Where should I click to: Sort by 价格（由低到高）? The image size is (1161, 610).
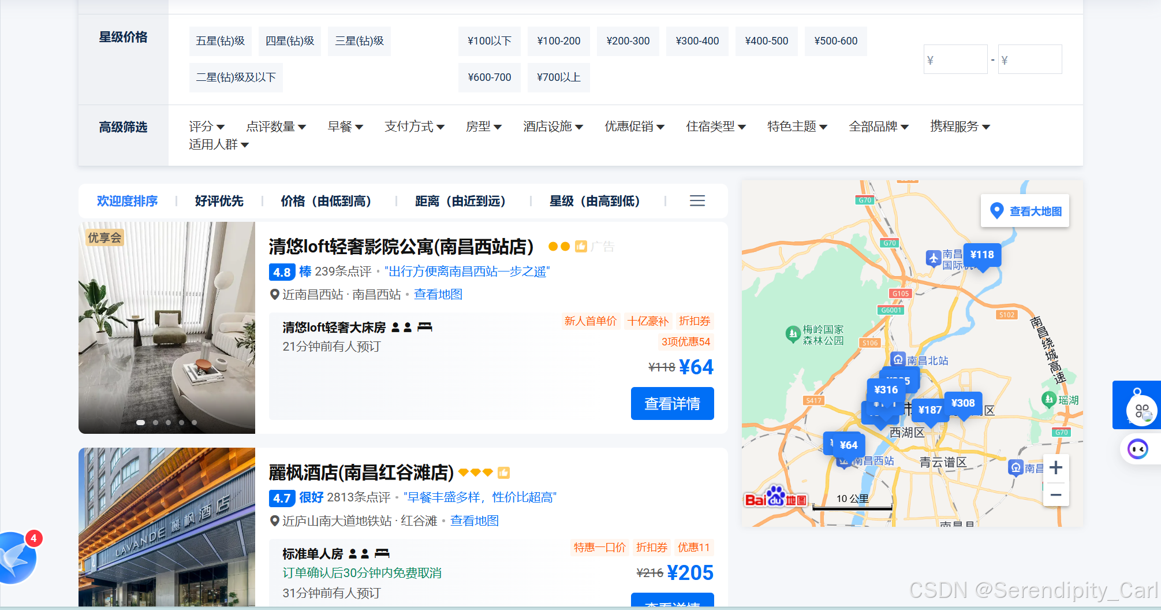329,201
